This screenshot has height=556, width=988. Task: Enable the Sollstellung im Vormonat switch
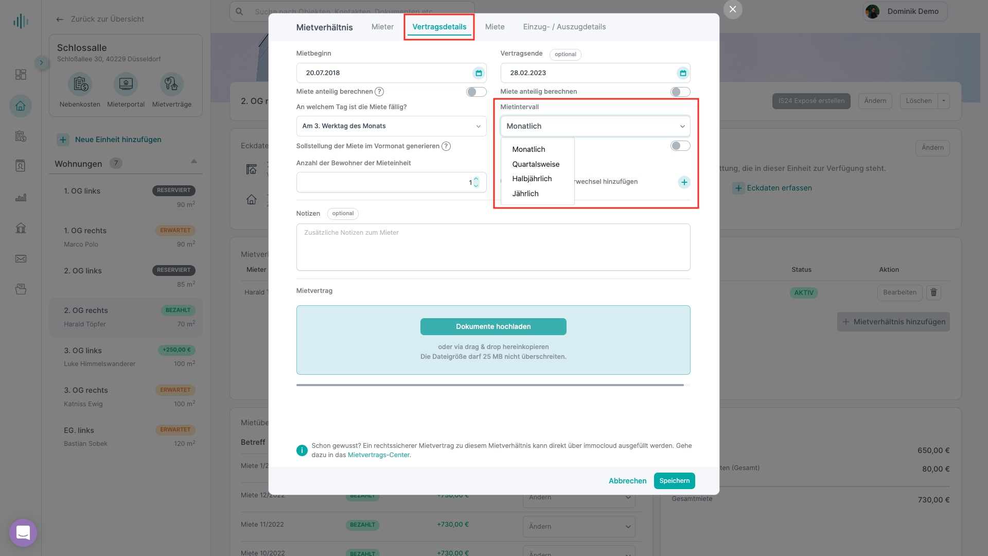(x=680, y=146)
